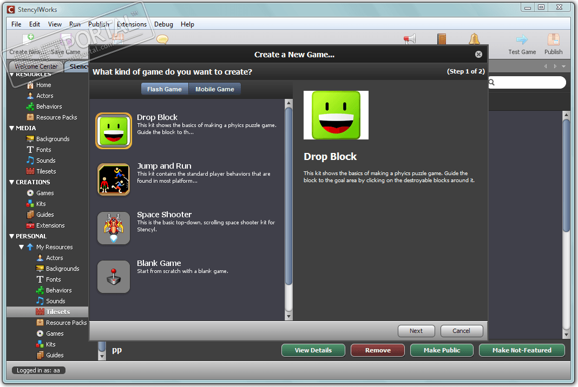Select the Behaviors puzzle icon under Resources
The height and width of the screenshot is (387, 578).
[x=30, y=106]
